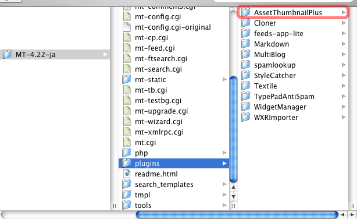The height and width of the screenshot is (219, 357).
Task: Expand the feeds-app-lite arrow
Action: (x=344, y=34)
